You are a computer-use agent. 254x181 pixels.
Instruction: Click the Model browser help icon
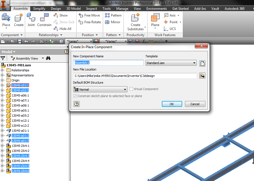[66, 51]
